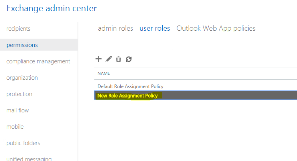Image resolution: width=297 pixels, height=161 pixels.
Task: Open compliance management section
Action: coord(38,61)
